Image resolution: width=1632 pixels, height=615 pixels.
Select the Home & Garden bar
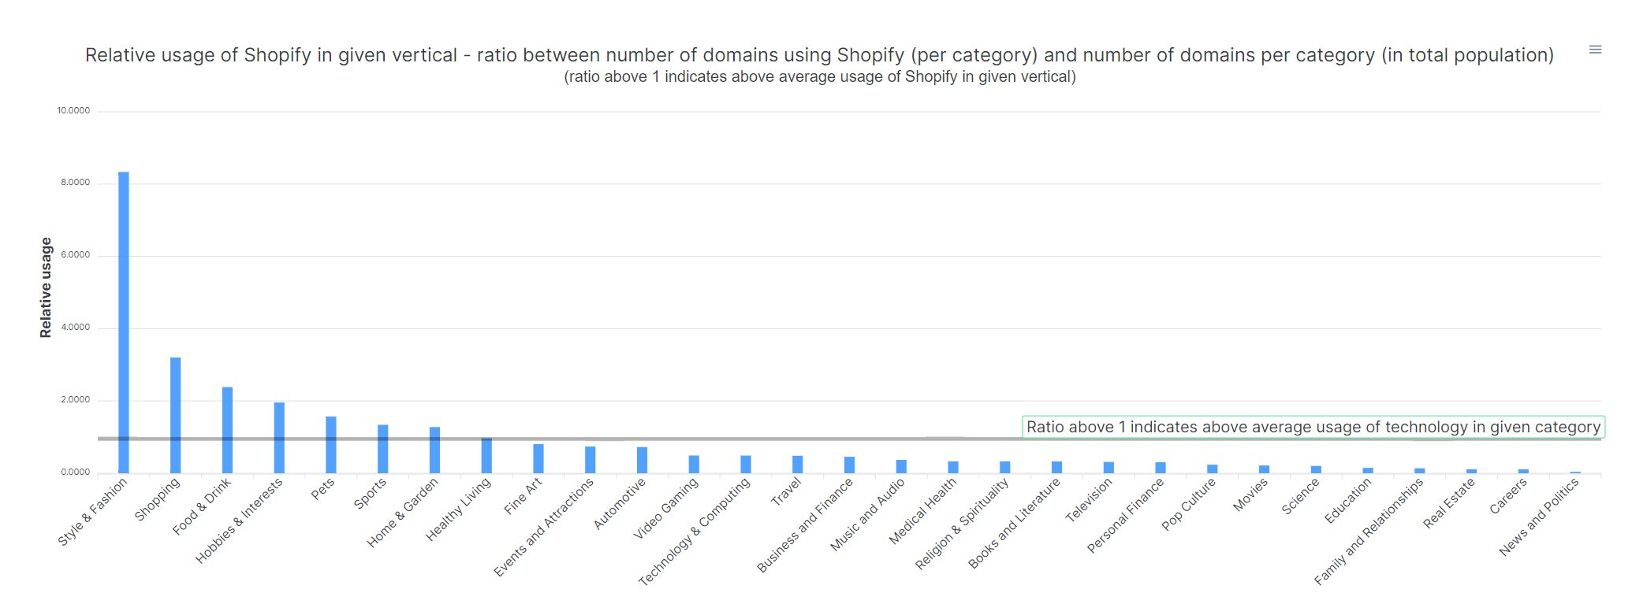click(x=434, y=450)
